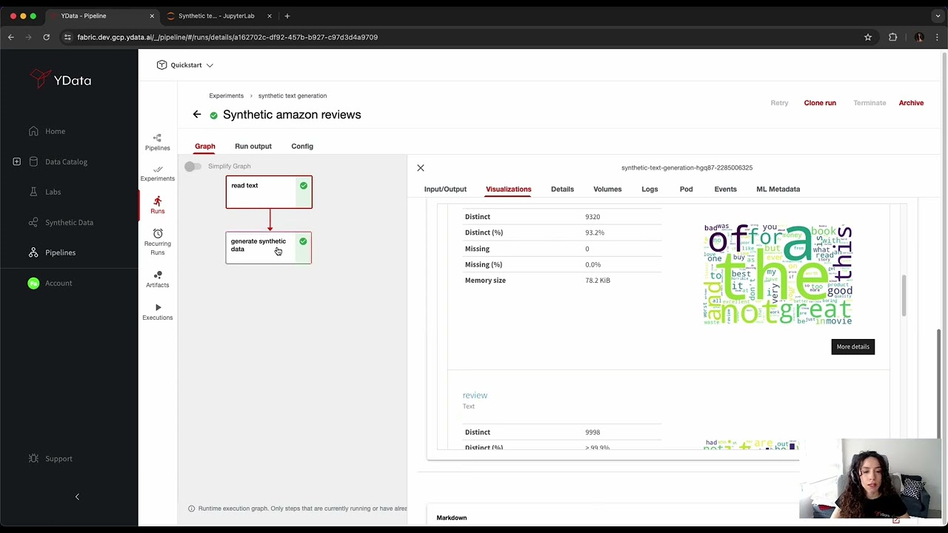Open Home in the YData sidebar

(55, 131)
